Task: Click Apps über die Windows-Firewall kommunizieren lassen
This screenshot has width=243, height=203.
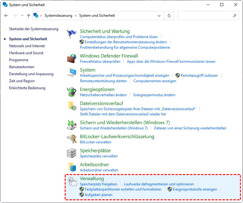Action: click(171, 61)
